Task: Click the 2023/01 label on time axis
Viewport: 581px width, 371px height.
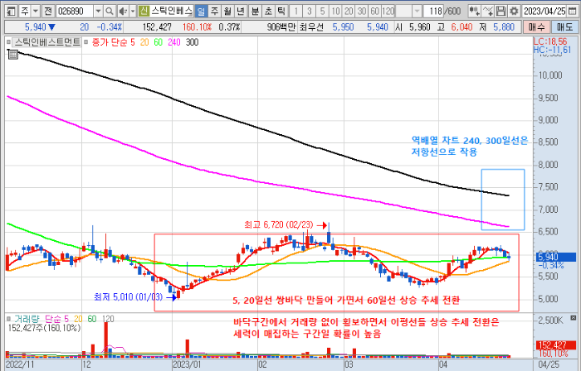Action: (187, 364)
